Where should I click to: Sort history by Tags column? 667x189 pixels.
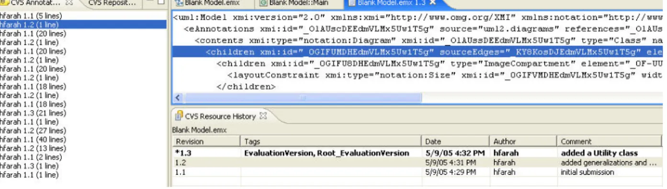click(x=332, y=141)
